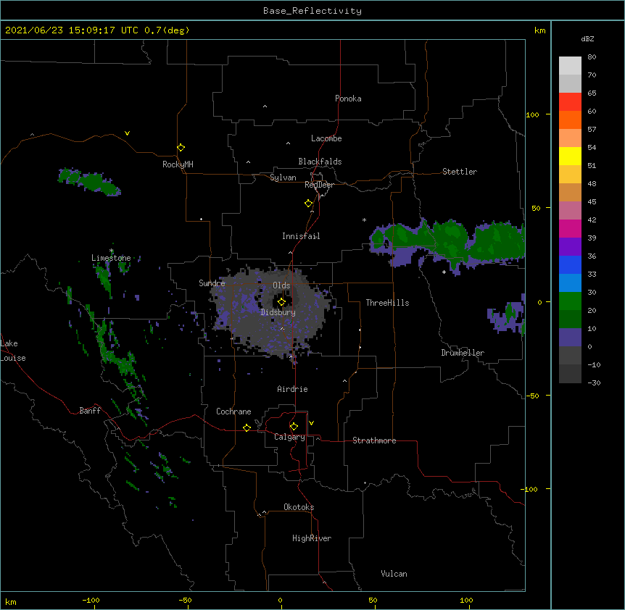Screen dimensions: 625x610
Task: Click the yellow radar-site diamond between Olds and Didsbury
Action: point(282,302)
